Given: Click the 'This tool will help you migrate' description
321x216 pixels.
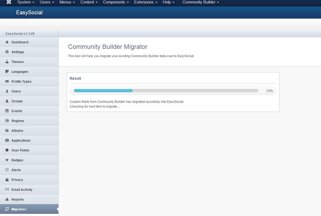Looking at the screenshot, I should (x=131, y=56).
